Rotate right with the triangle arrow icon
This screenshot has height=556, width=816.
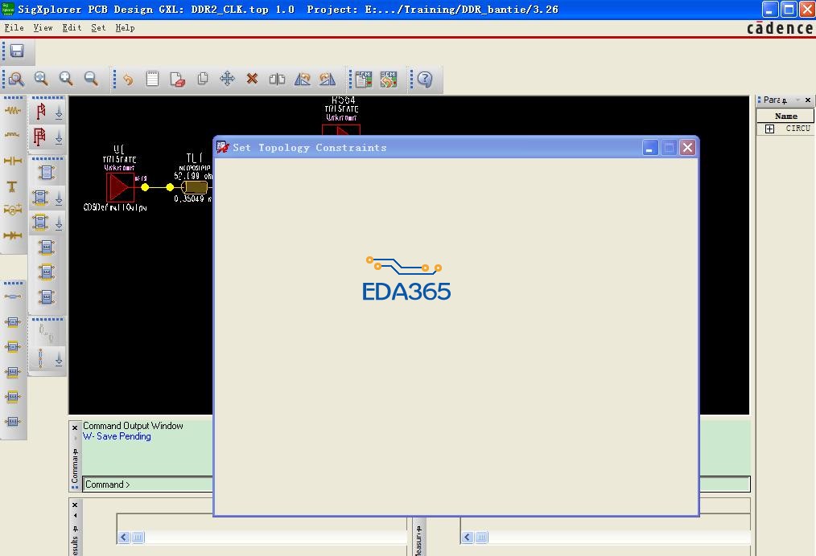point(328,79)
